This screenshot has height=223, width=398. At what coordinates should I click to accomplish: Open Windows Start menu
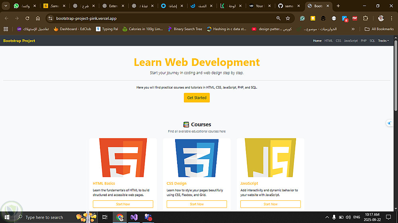tap(7, 217)
